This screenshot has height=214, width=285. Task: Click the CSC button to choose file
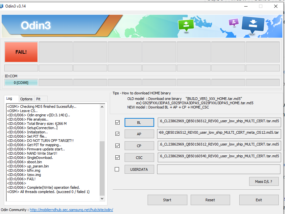click(139, 157)
